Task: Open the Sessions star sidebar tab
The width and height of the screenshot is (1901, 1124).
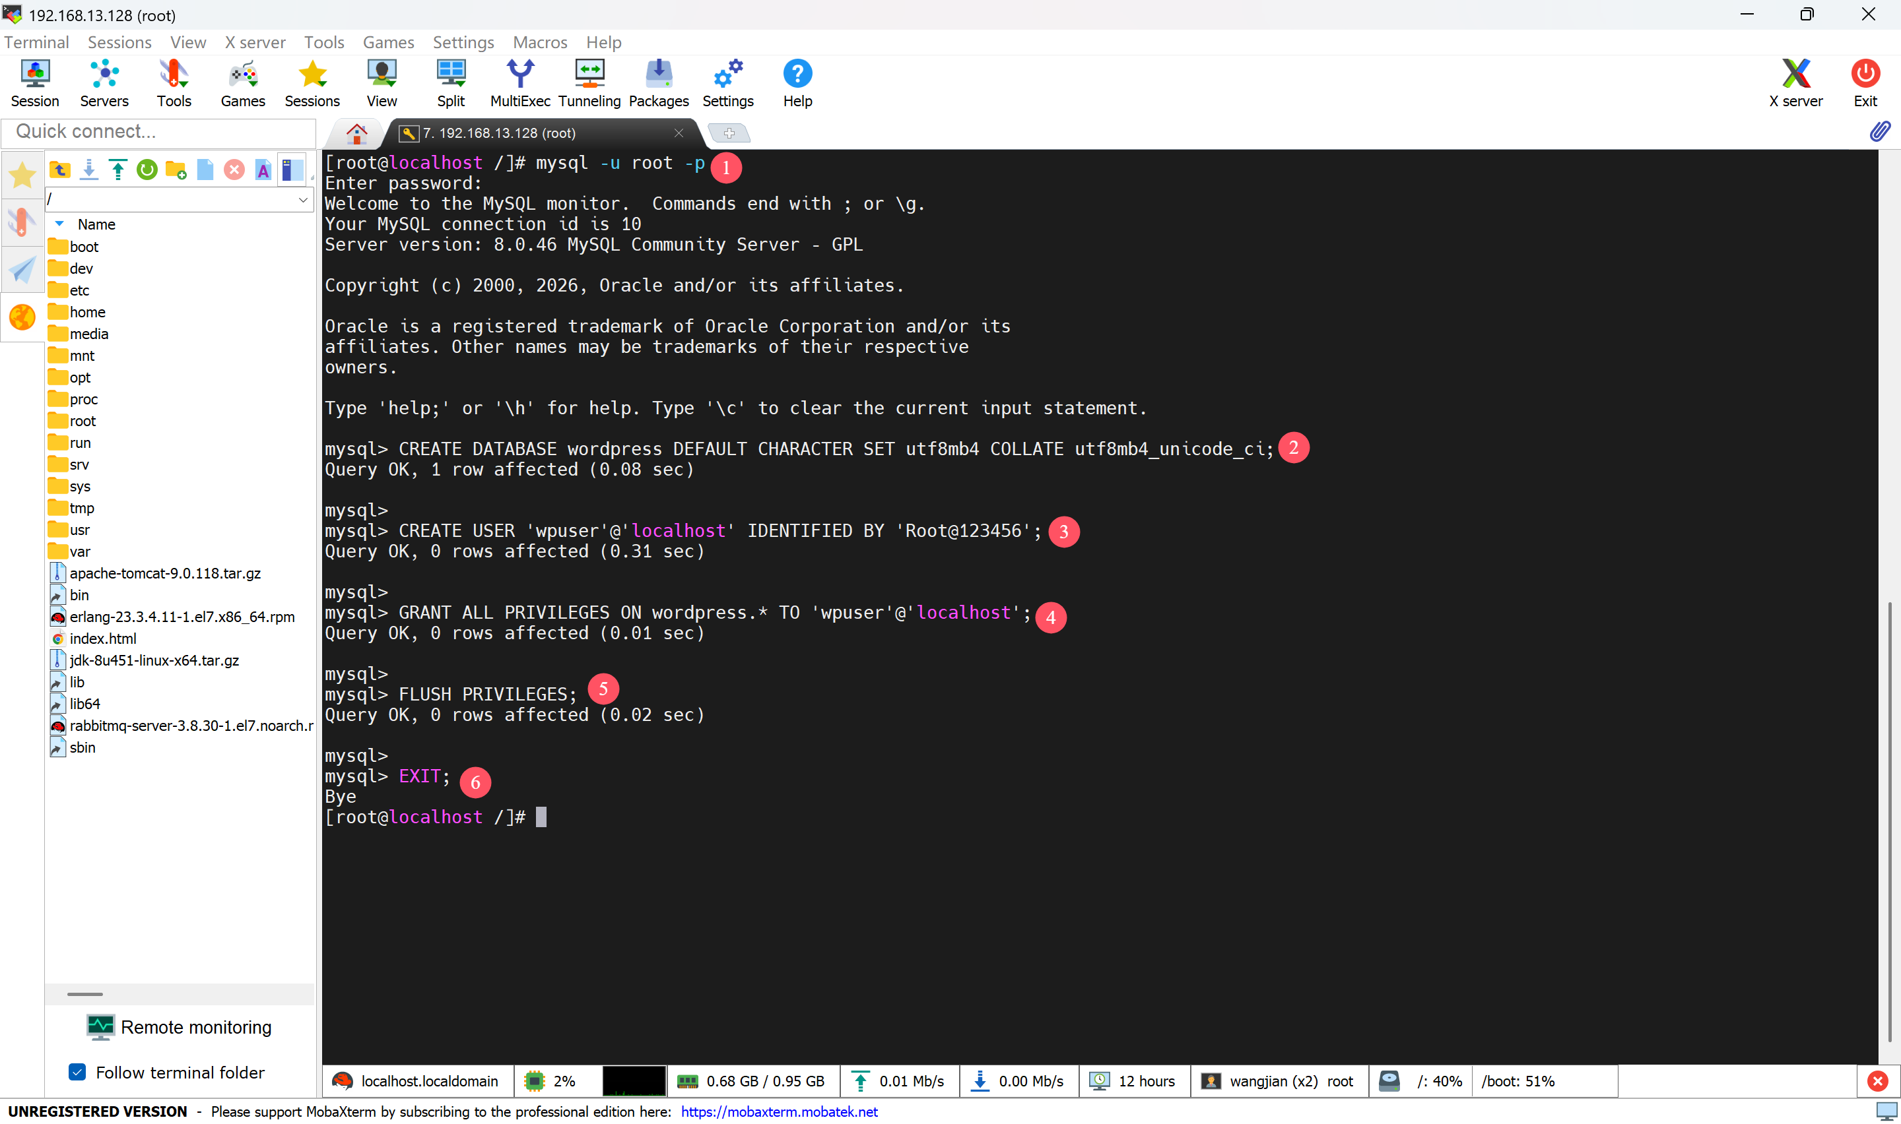Action: [x=22, y=175]
